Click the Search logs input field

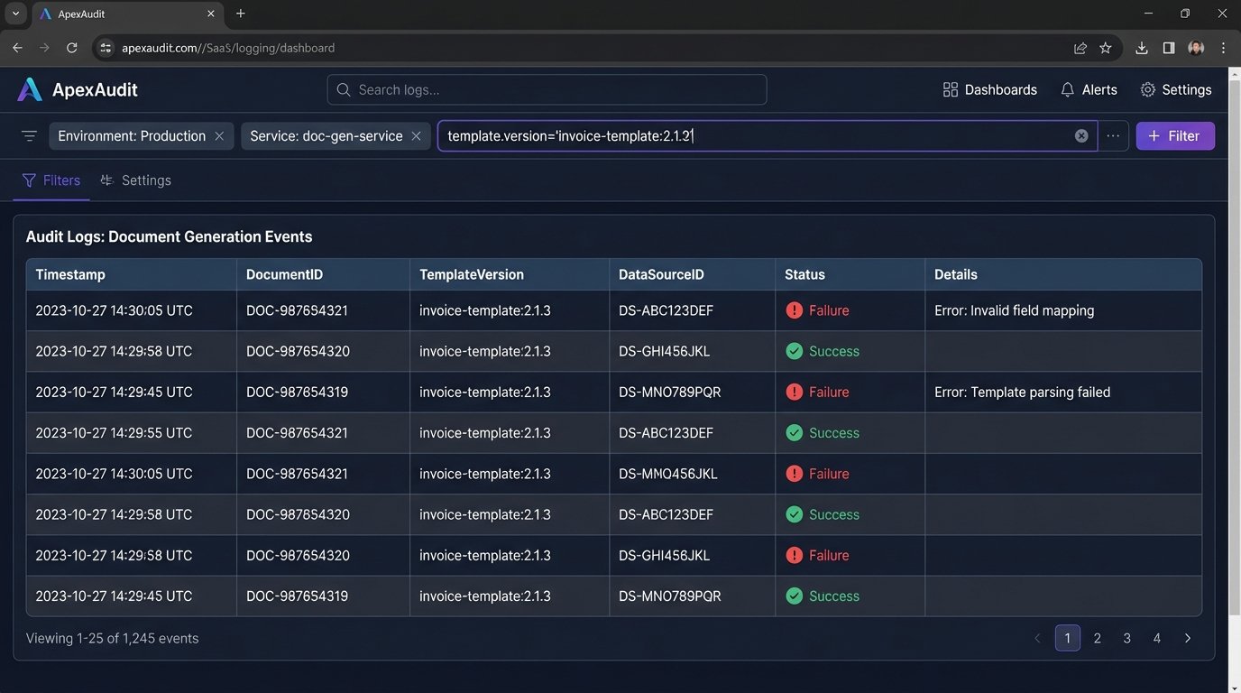point(547,90)
